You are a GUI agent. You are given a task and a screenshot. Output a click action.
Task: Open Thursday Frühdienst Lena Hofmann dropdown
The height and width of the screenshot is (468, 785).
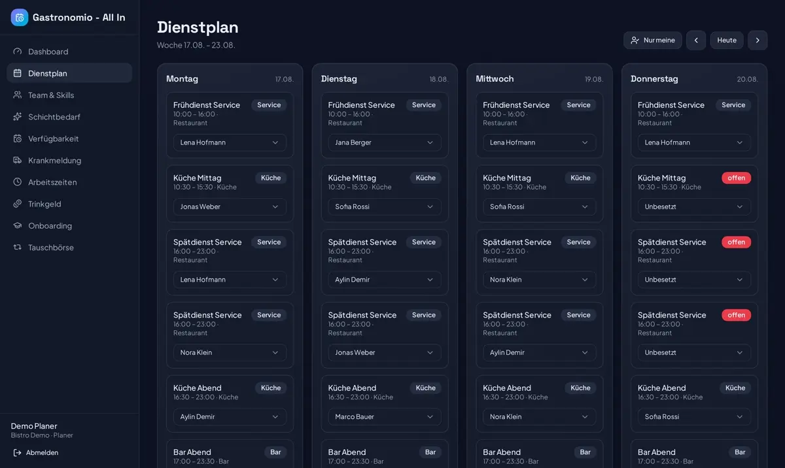click(x=694, y=142)
